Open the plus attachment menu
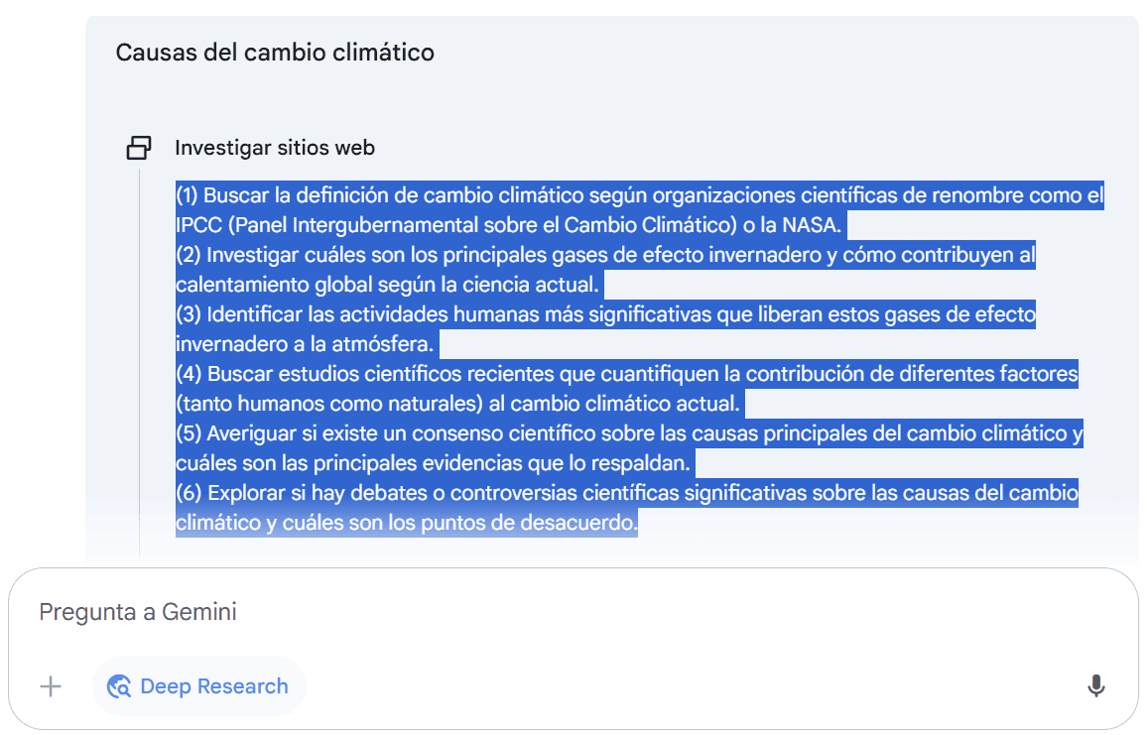This screenshot has width=1147, height=735. [51, 686]
